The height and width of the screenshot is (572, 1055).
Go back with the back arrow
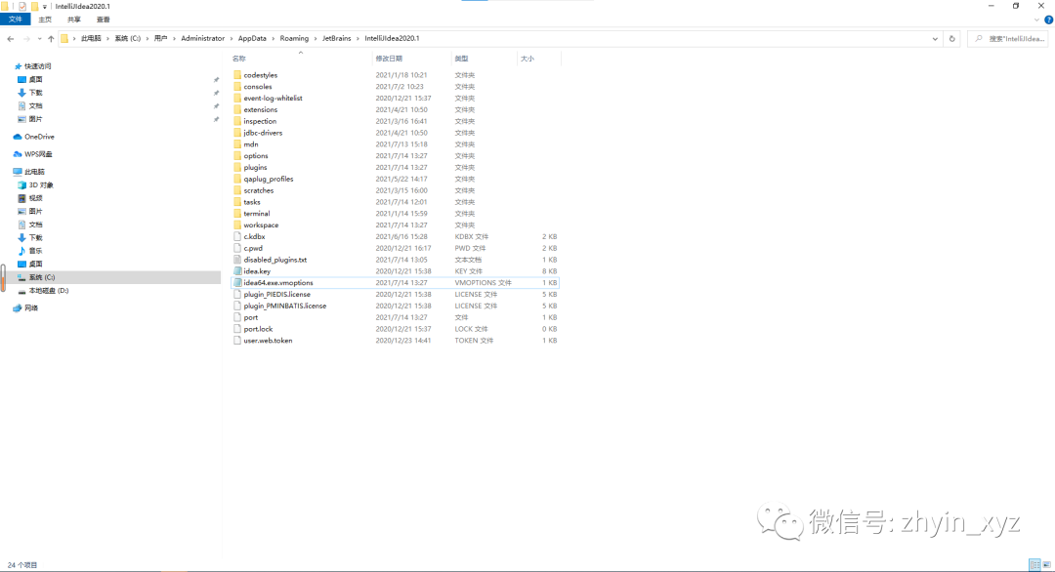10,39
